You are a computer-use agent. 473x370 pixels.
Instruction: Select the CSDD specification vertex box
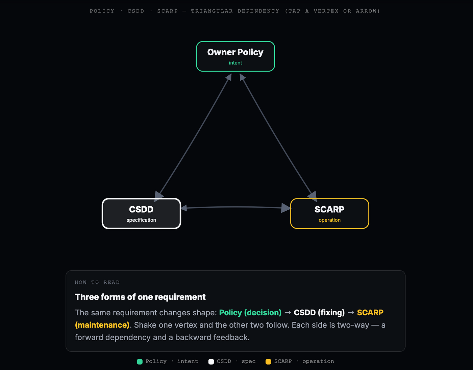click(x=141, y=214)
